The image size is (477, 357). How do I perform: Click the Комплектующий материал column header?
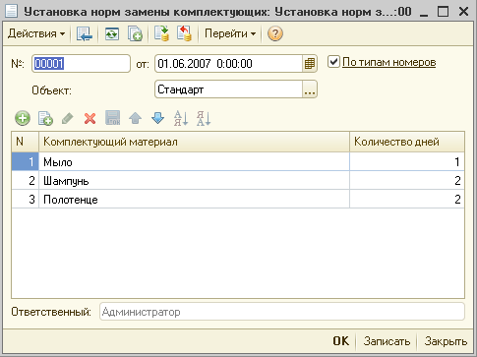(x=194, y=142)
